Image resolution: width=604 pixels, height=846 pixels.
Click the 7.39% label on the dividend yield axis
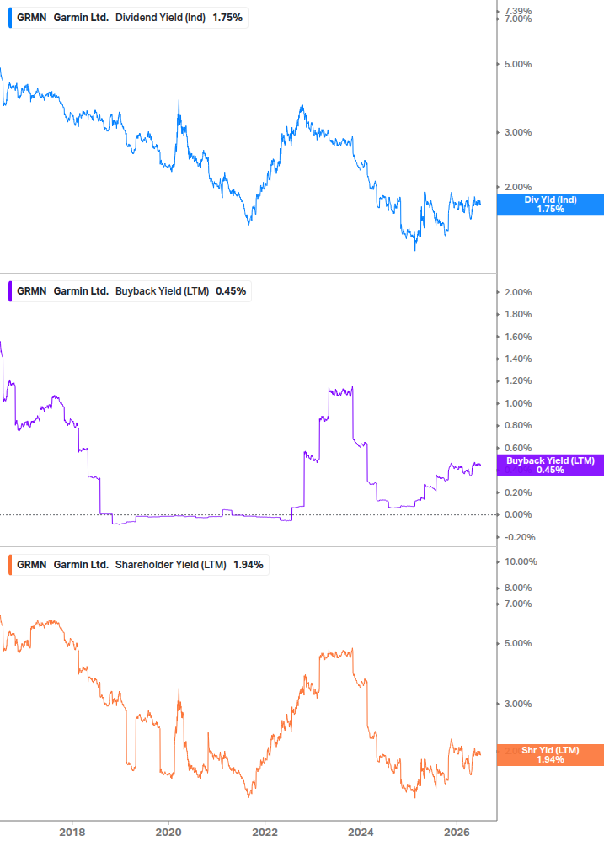click(518, 10)
